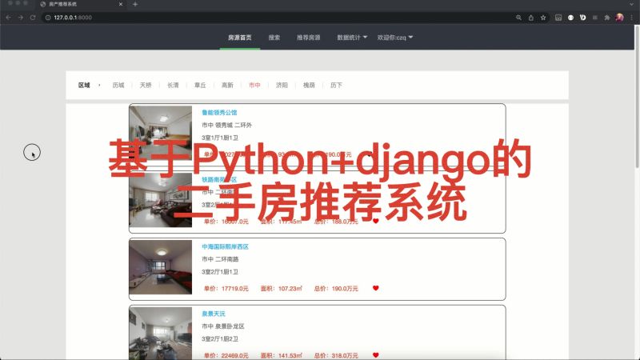The image size is (640, 360).
Task: Click the 3室2厅1厨2卫 layout text
Action: (219, 338)
